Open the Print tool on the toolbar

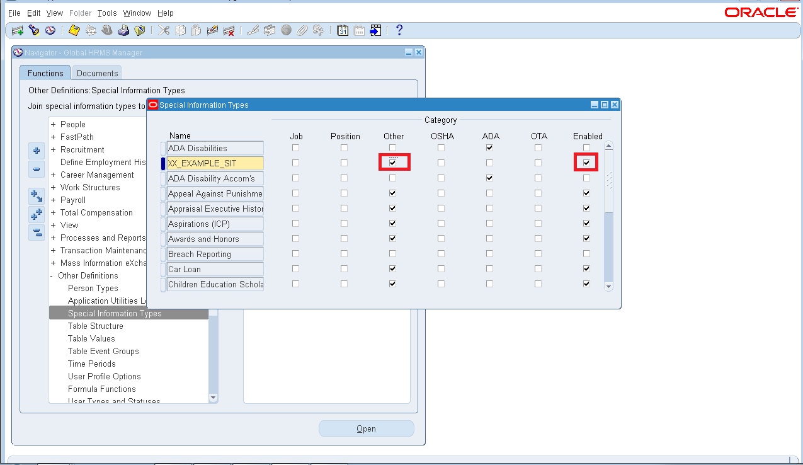point(123,30)
